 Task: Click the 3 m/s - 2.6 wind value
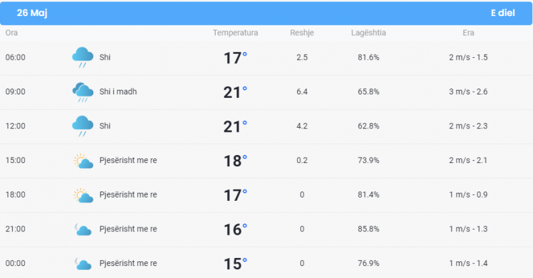468,92
